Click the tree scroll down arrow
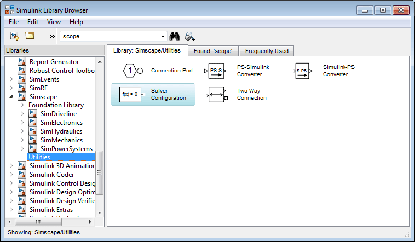 coord(100,212)
